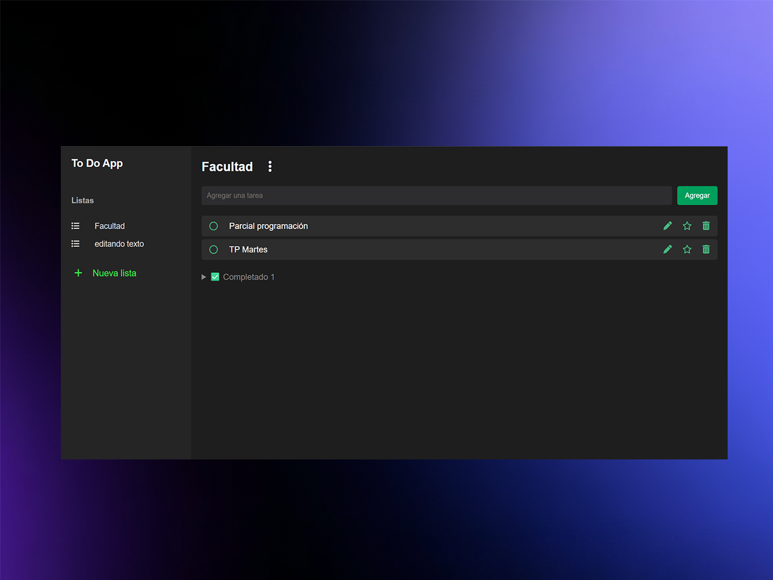Focus the Agregar una tarea input field
This screenshot has width=773, height=580.
tap(437, 196)
